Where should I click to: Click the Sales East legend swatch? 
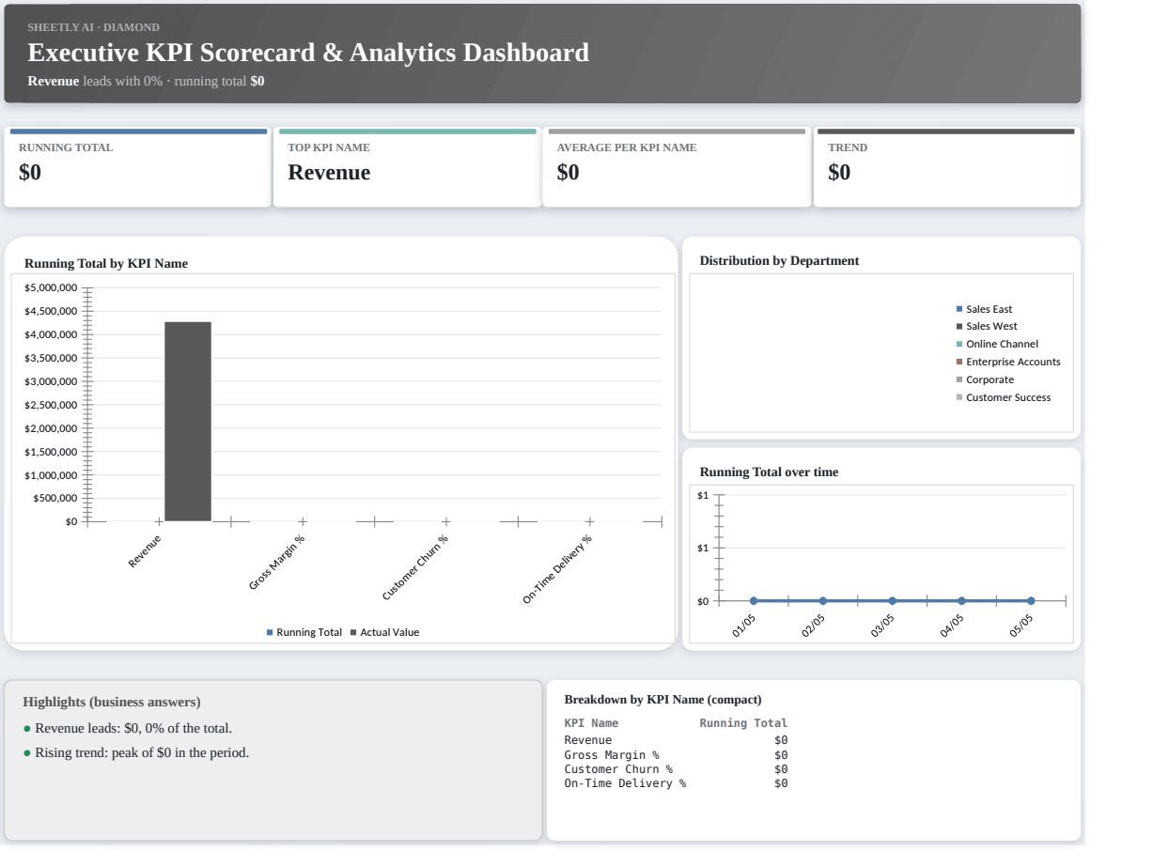(959, 309)
